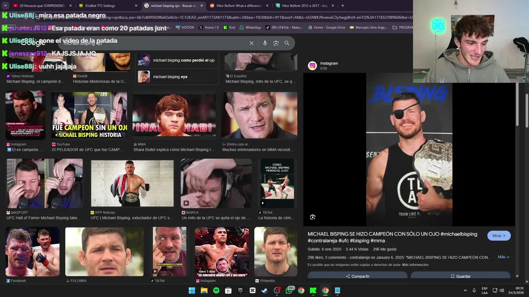Clear the Google search box text
529x297 pixels.
point(251,43)
